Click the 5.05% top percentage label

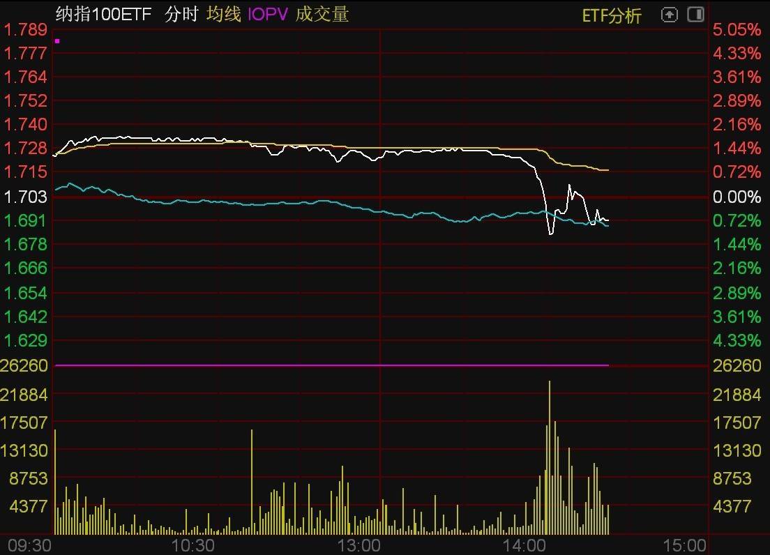click(737, 29)
